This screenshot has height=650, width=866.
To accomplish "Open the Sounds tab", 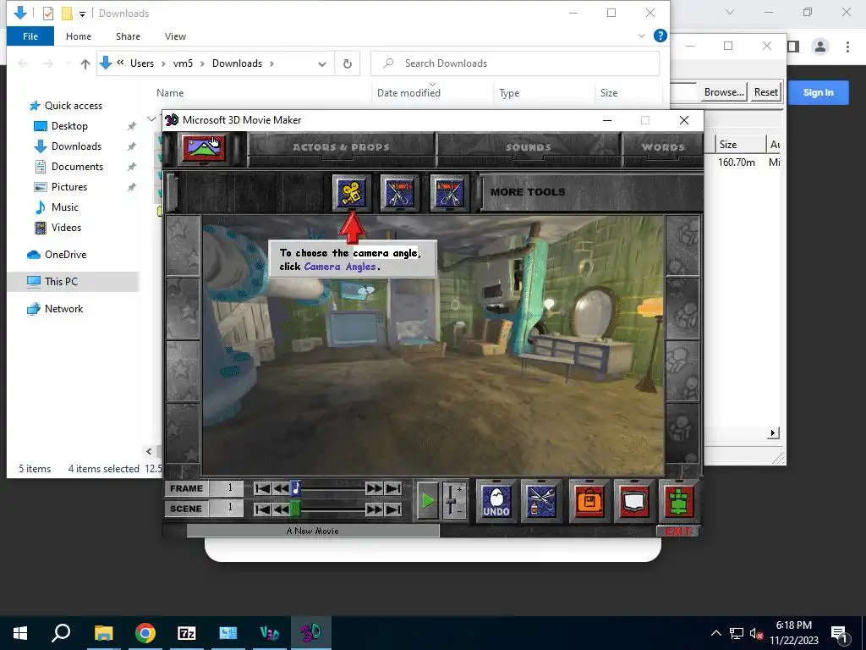I will pos(529,147).
